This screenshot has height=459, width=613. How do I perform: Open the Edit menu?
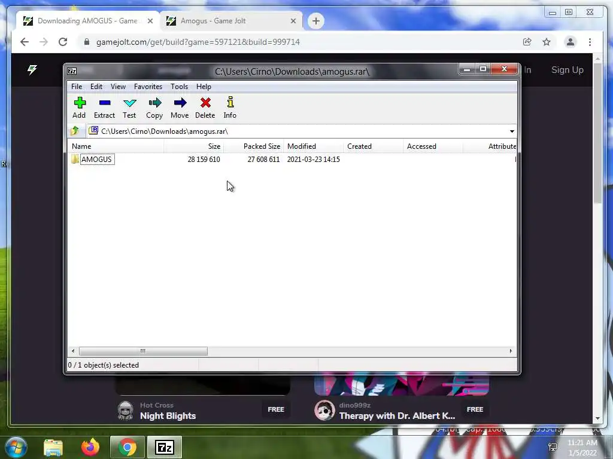point(96,87)
